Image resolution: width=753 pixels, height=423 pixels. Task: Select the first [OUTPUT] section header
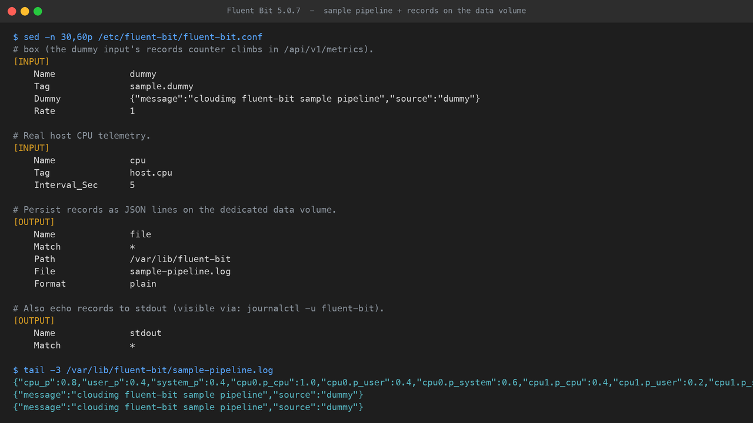tap(34, 222)
